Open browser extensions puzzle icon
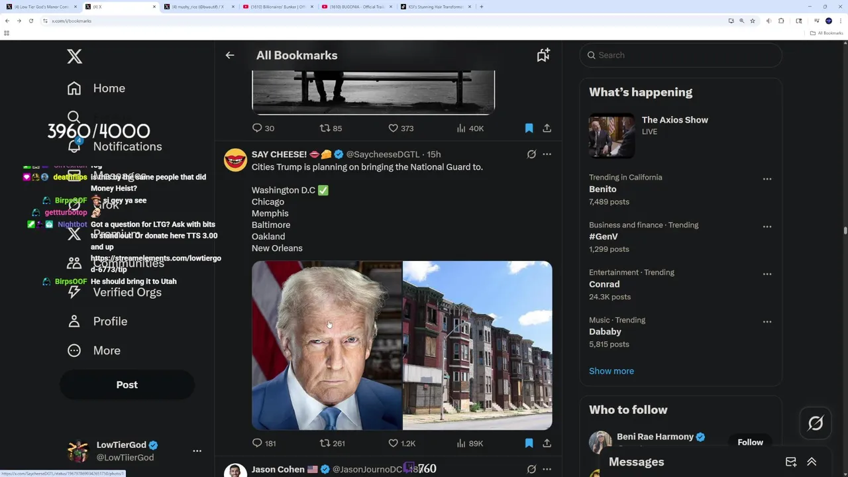 click(781, 21)
